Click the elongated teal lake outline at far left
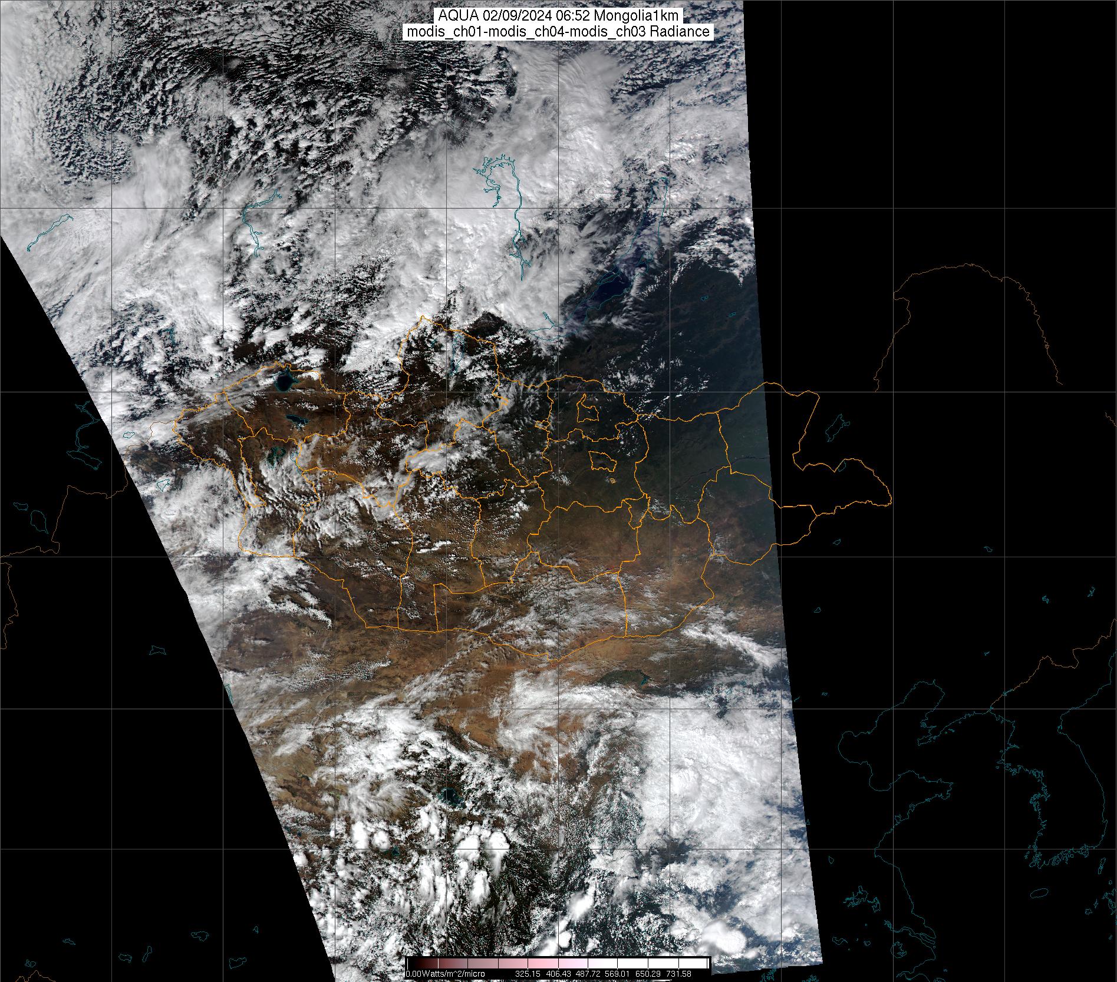The width and height of the screenshot is (1117, 982). point(50,231)
